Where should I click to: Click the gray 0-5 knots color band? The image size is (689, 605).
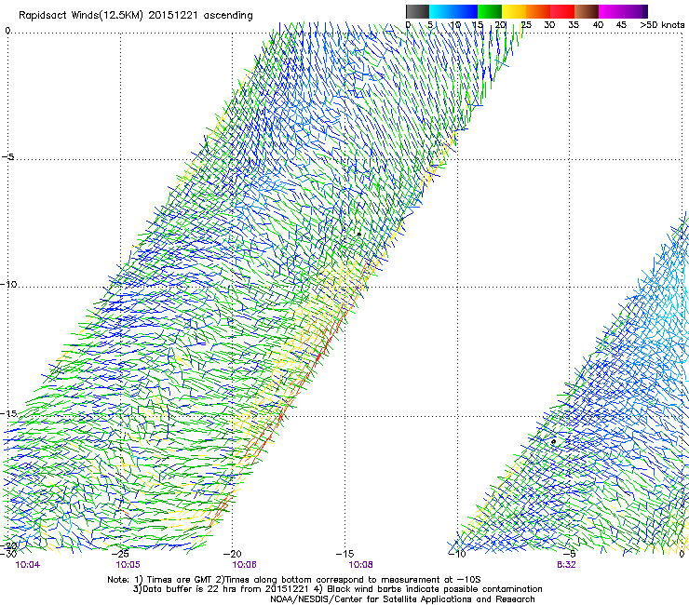(x=417, y=11)
